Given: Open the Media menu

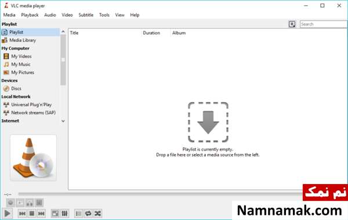Looking at the screenshot, I should 9,15.
